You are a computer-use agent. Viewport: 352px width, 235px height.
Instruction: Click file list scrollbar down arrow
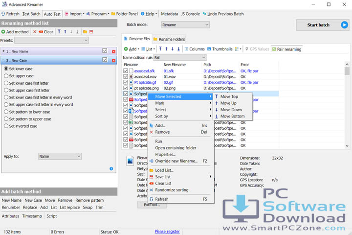pyautogui.click(x=347, y=146)
